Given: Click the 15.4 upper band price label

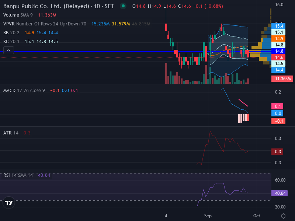Looking at the screenshot, I should pyautogui.click(x=278, y=26).
